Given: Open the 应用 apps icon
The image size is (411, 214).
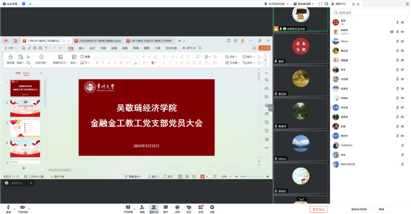Looking at the screenshot, I should [201, 207].
